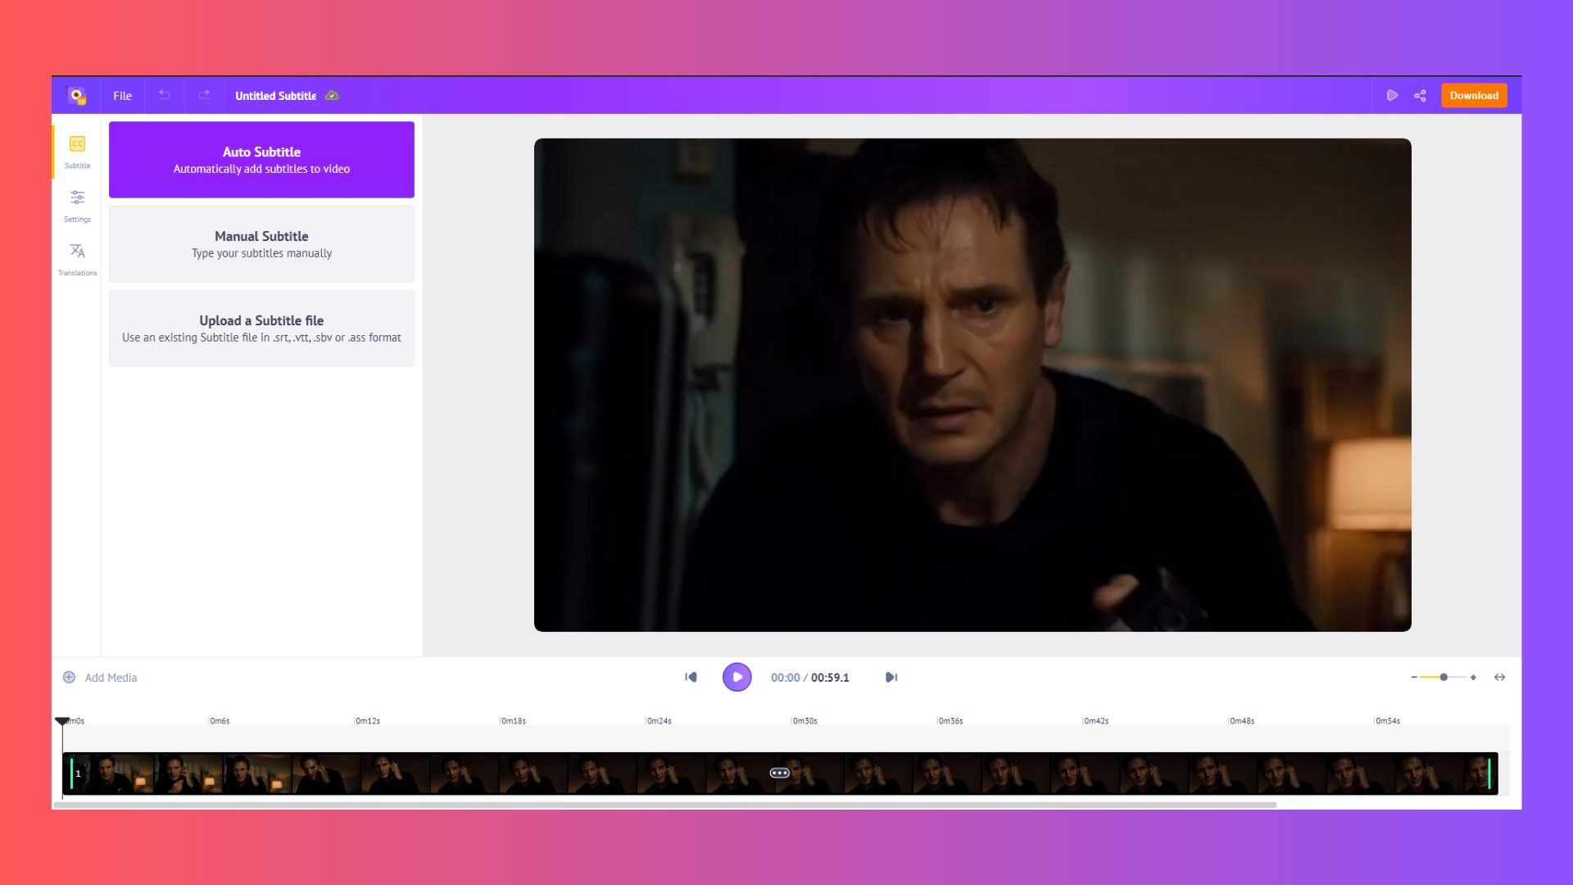Skip to end of the video
The width and height of the screenshot is (1573, 885).
[891, 677]
